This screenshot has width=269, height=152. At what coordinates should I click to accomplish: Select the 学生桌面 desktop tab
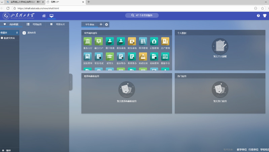tap(90, 24)
